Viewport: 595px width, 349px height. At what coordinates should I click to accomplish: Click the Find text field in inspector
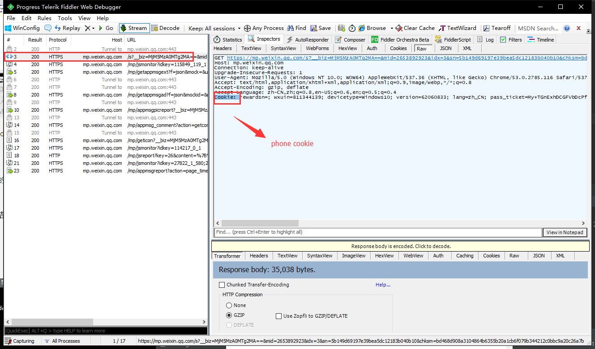[378, 232]
